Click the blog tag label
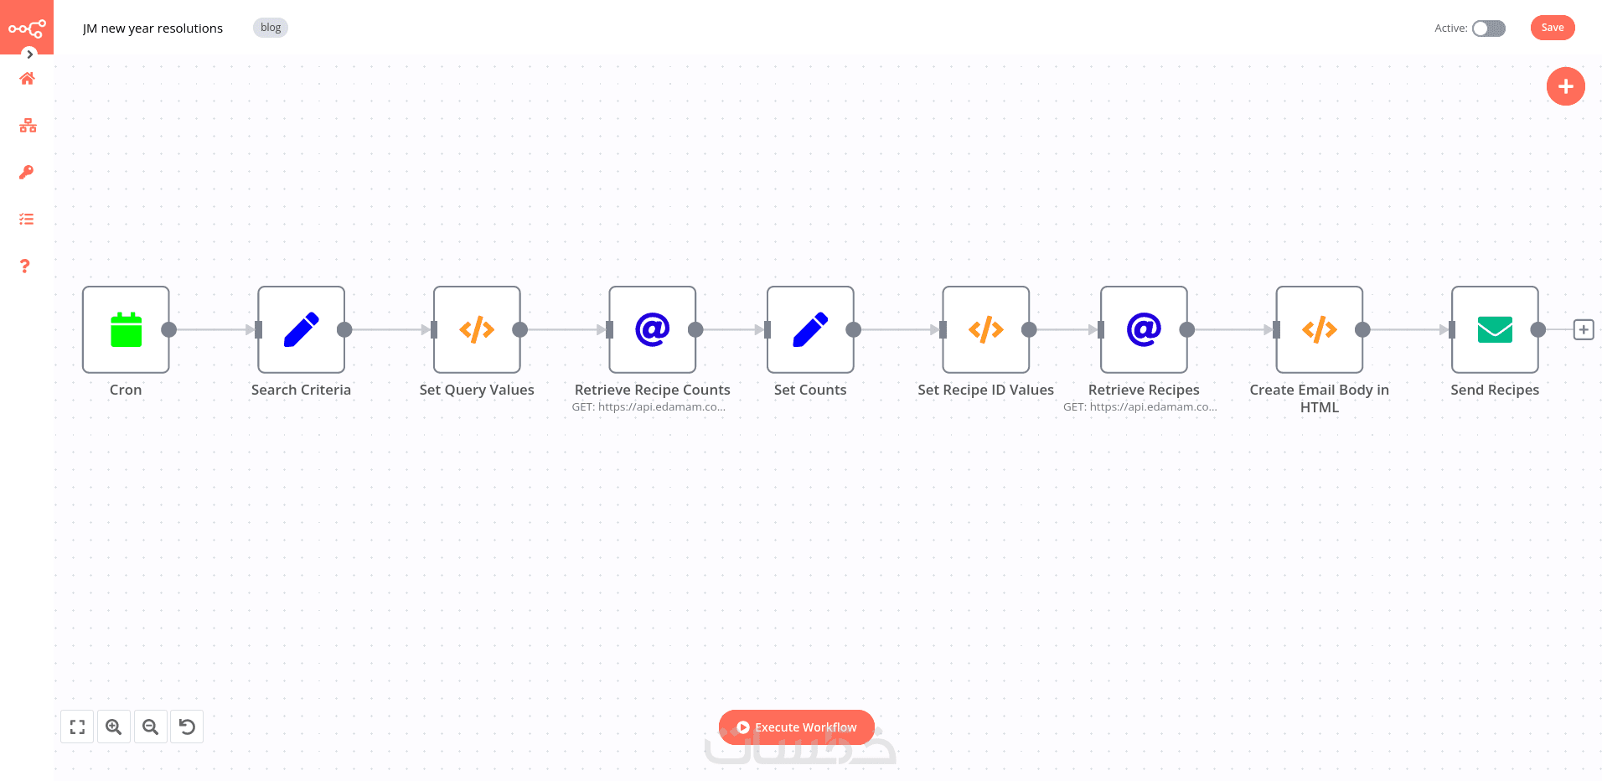Image resolution: width=1602 pixels, height=781 pixels. [271, 28]
